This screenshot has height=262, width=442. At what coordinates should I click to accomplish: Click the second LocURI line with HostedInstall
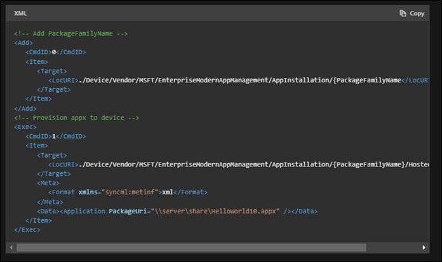[239, 165]
